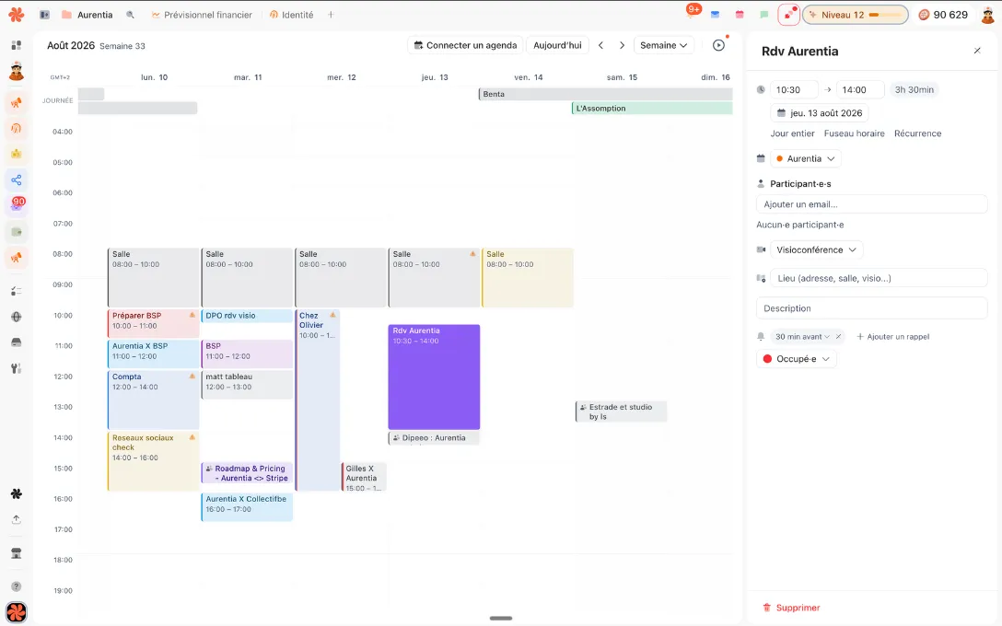Expand the Semaine view dropdown

(x=663, y=45)
